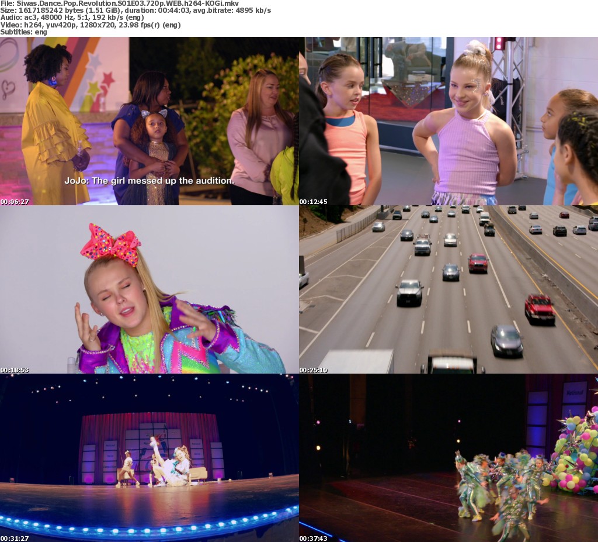Click the file name line in header
The width and height of the screenshot is (598, 542).
[119, 4]
